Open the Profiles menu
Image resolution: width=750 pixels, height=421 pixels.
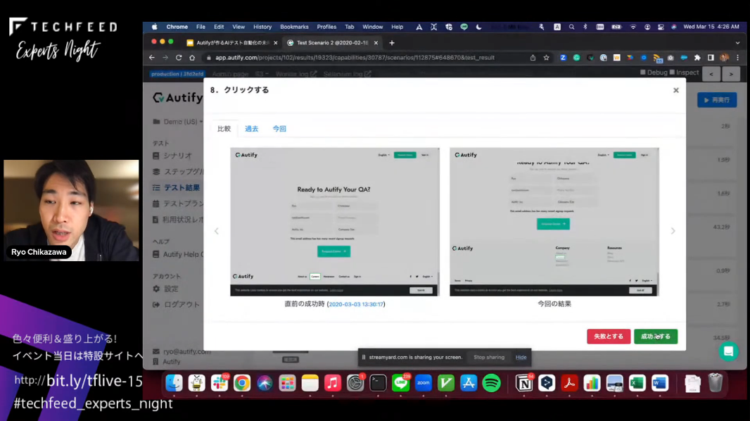click(326, 27)
